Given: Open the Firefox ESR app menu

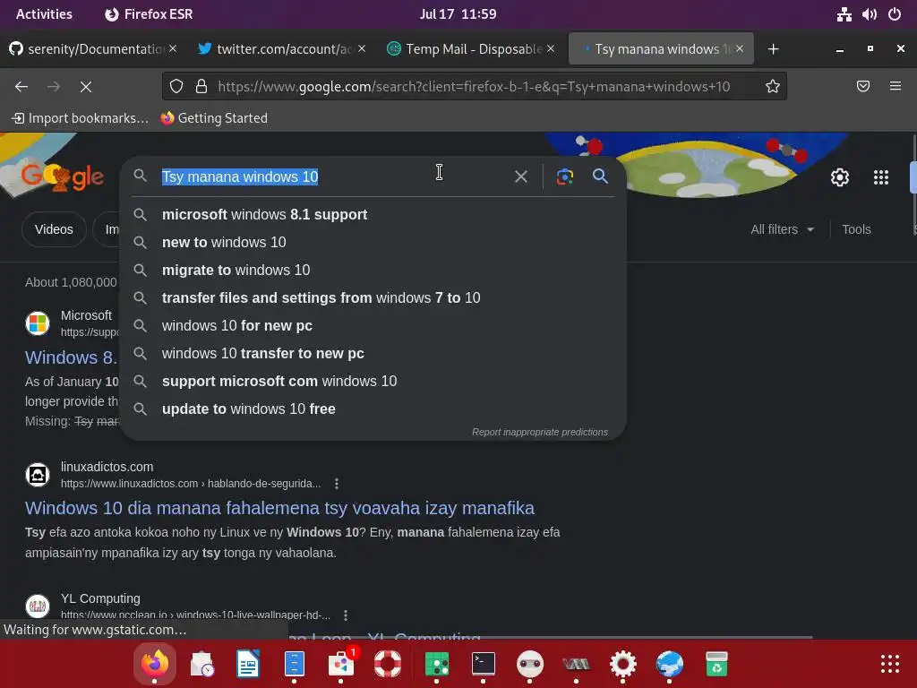Looking at the screenshot, I should click(x=149, y=14).
